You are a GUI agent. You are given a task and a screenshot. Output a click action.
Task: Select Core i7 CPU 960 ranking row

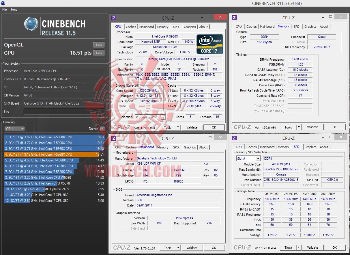click(x=54, y=195)
